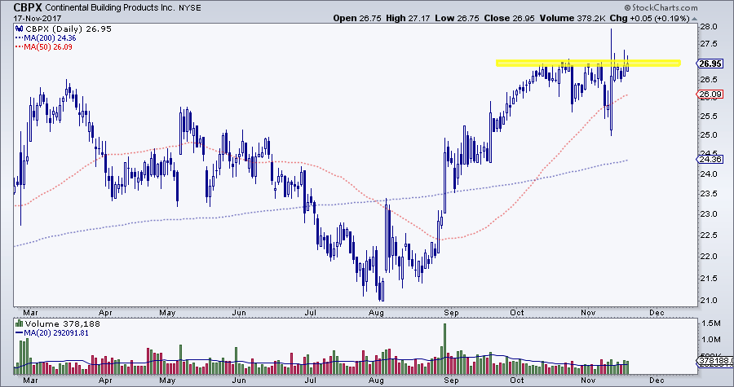Viewport: 734px width, 387px height.
Task: Click the 1.5M volume axis label
Action: pos(710,323)
